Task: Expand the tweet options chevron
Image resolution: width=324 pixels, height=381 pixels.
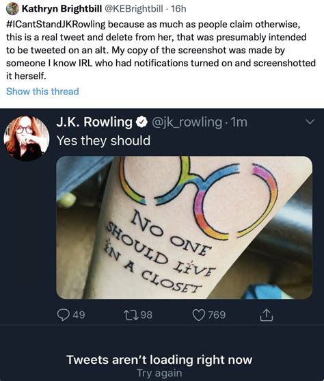Action: click(x=310, y=122)
